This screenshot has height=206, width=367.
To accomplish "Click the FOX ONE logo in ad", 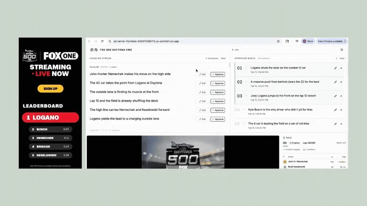I will click(x=61, y=56).
